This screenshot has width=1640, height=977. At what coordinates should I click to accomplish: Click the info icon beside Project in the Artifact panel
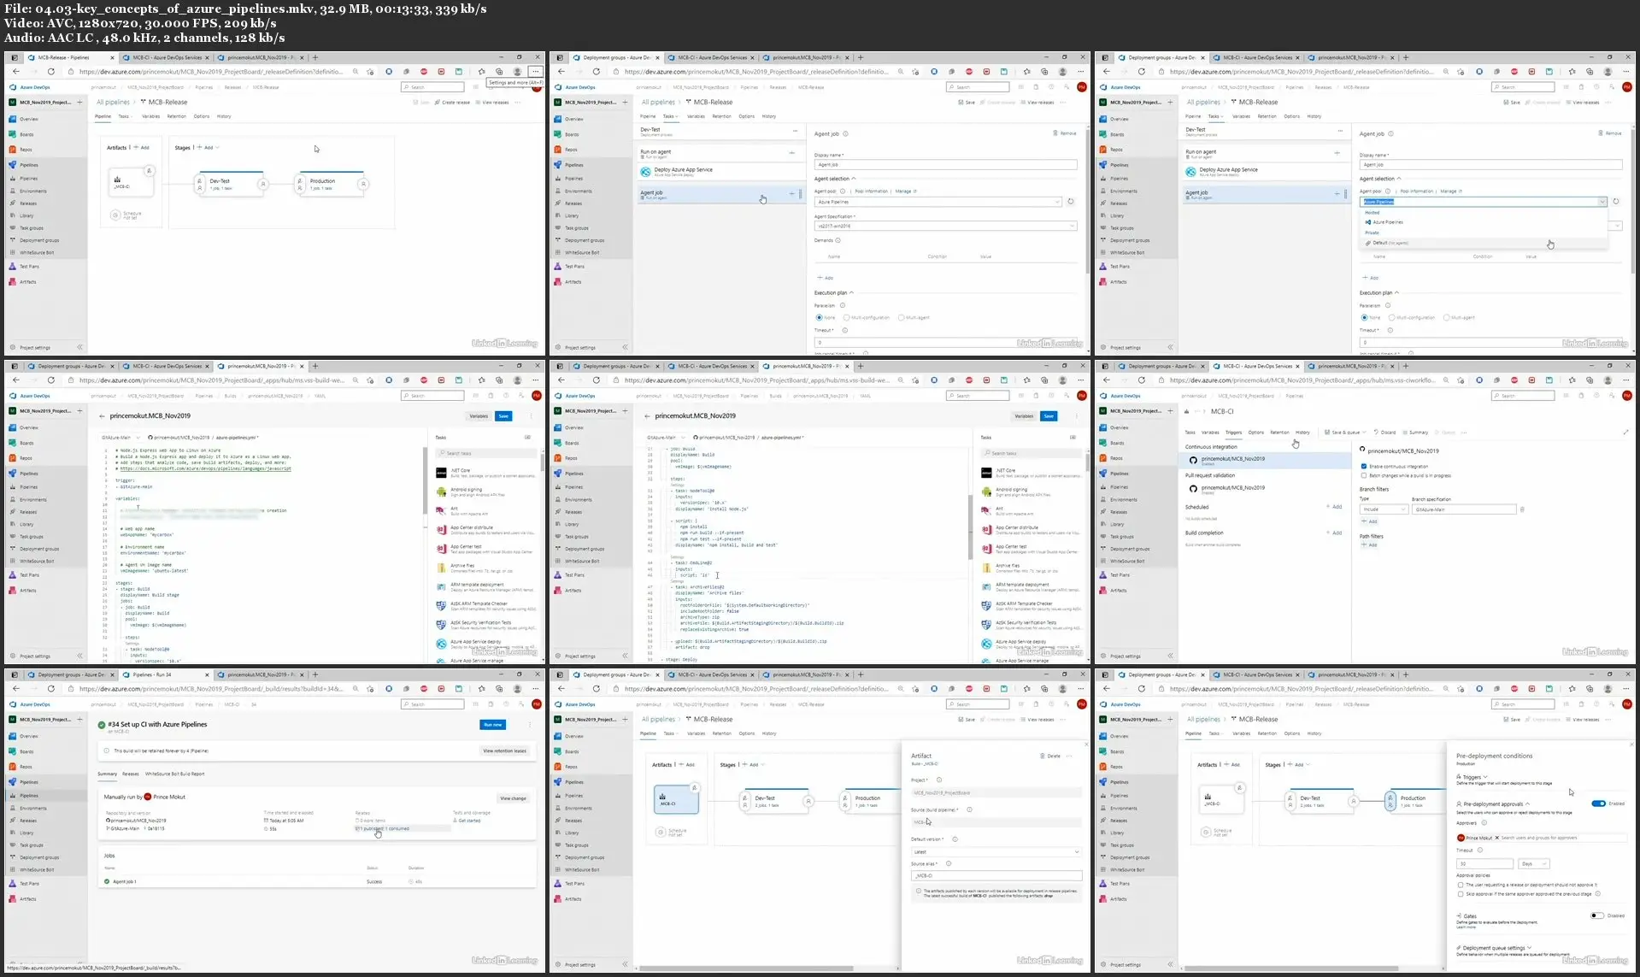938,780
